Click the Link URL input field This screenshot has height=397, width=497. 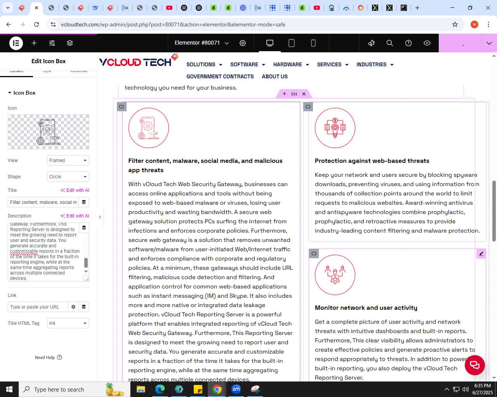(x=38, y=307)
